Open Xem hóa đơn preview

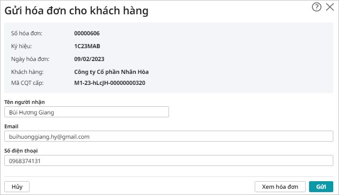coord(280,186)
